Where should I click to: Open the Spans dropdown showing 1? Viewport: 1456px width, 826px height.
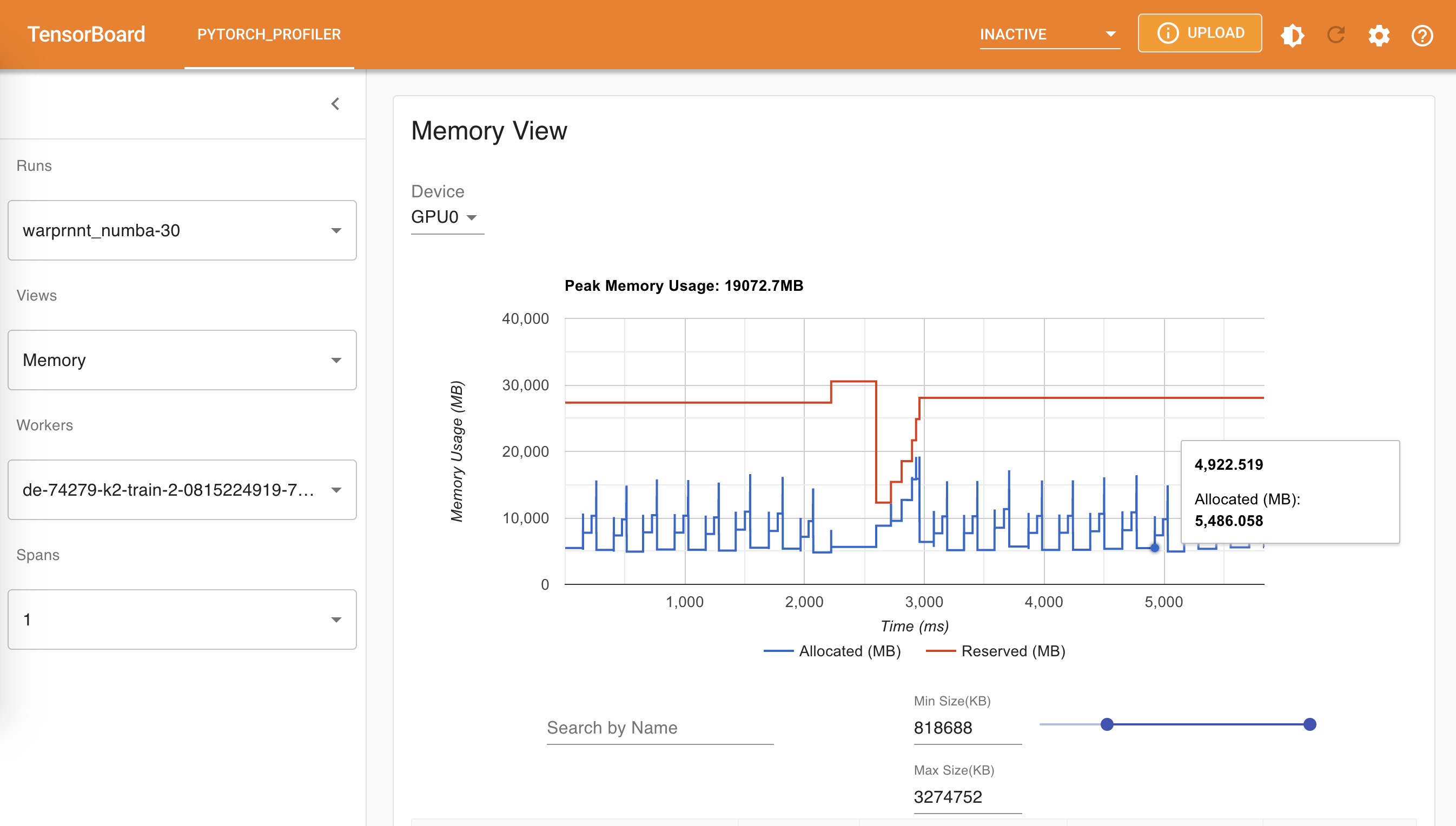click(182, 619)
